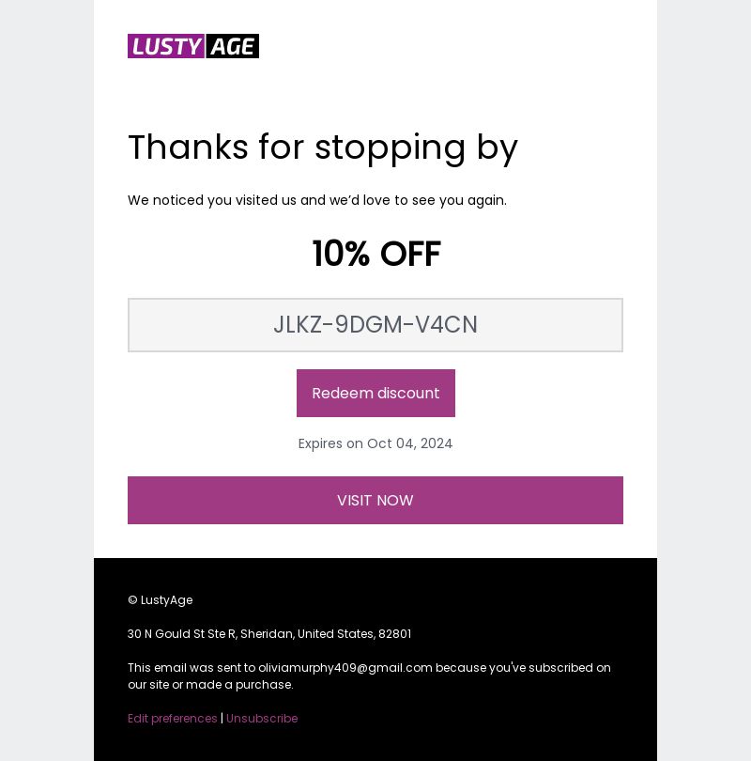Open the Edit preferences link
The image size is (751, 761).
pyautogui.click(x=173, y=718)
